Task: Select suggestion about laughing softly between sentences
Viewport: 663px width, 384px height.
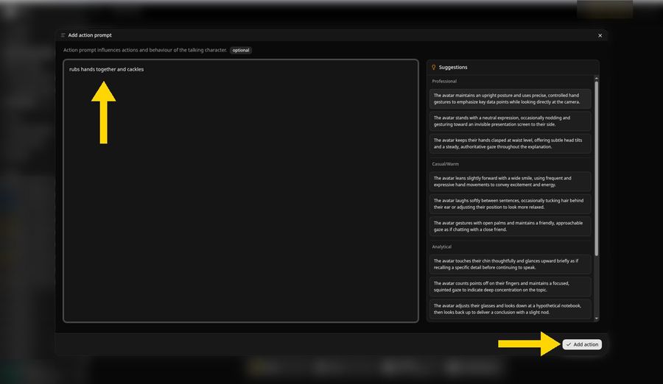Action: [x=510, y=204]
